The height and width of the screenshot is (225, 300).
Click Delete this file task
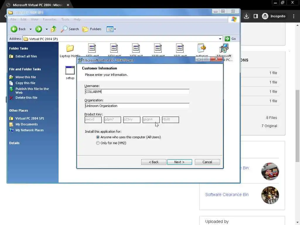point(26,98)
